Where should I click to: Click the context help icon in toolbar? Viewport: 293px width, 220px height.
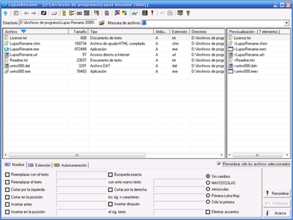point(180,13)
